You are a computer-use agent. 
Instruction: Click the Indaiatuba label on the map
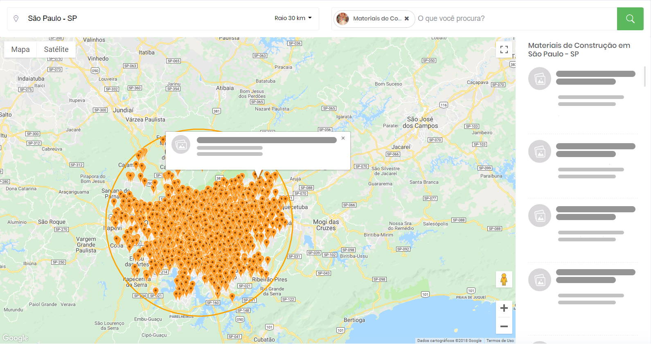point(31,79)
